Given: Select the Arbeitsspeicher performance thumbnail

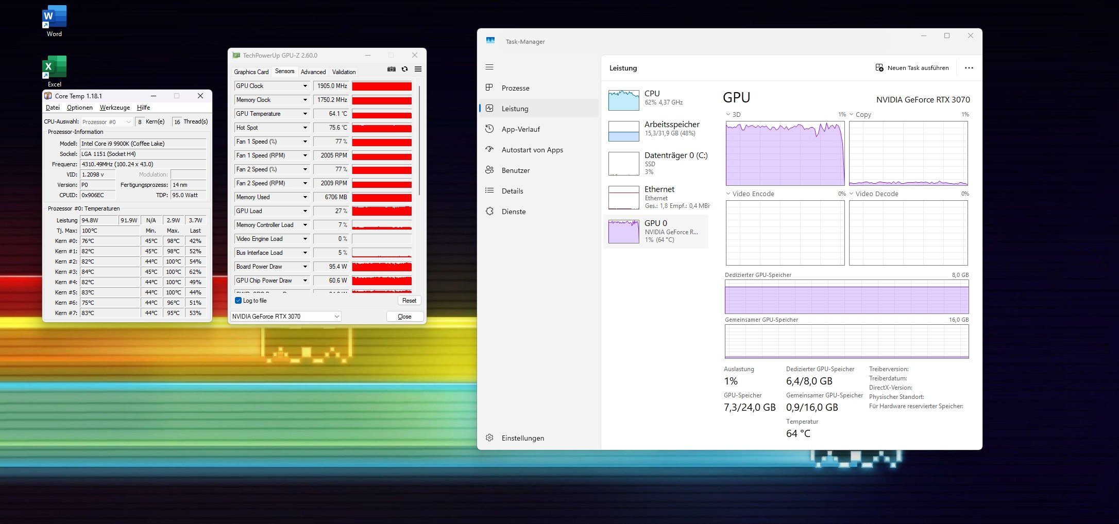Looking at the screenshot, I should [624, 131].
